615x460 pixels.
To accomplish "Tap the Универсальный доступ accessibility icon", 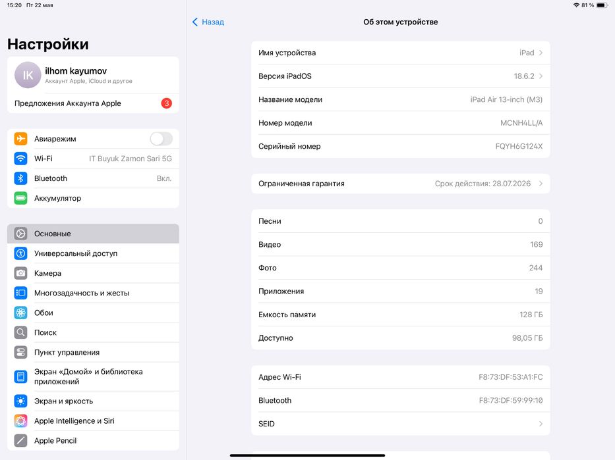I will tap(21, 253).
